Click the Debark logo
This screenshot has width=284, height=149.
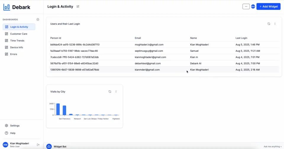click(x=17, y=7)
